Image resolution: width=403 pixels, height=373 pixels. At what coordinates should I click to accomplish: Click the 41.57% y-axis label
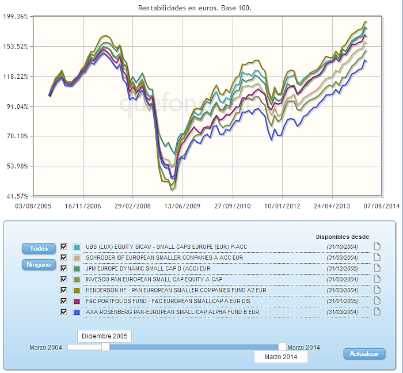tap(17, 196)
